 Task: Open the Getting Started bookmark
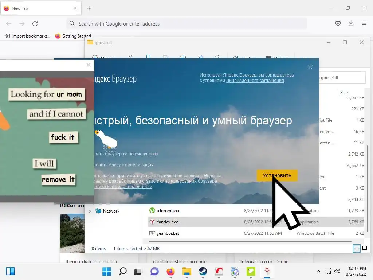tap(73, 36)
